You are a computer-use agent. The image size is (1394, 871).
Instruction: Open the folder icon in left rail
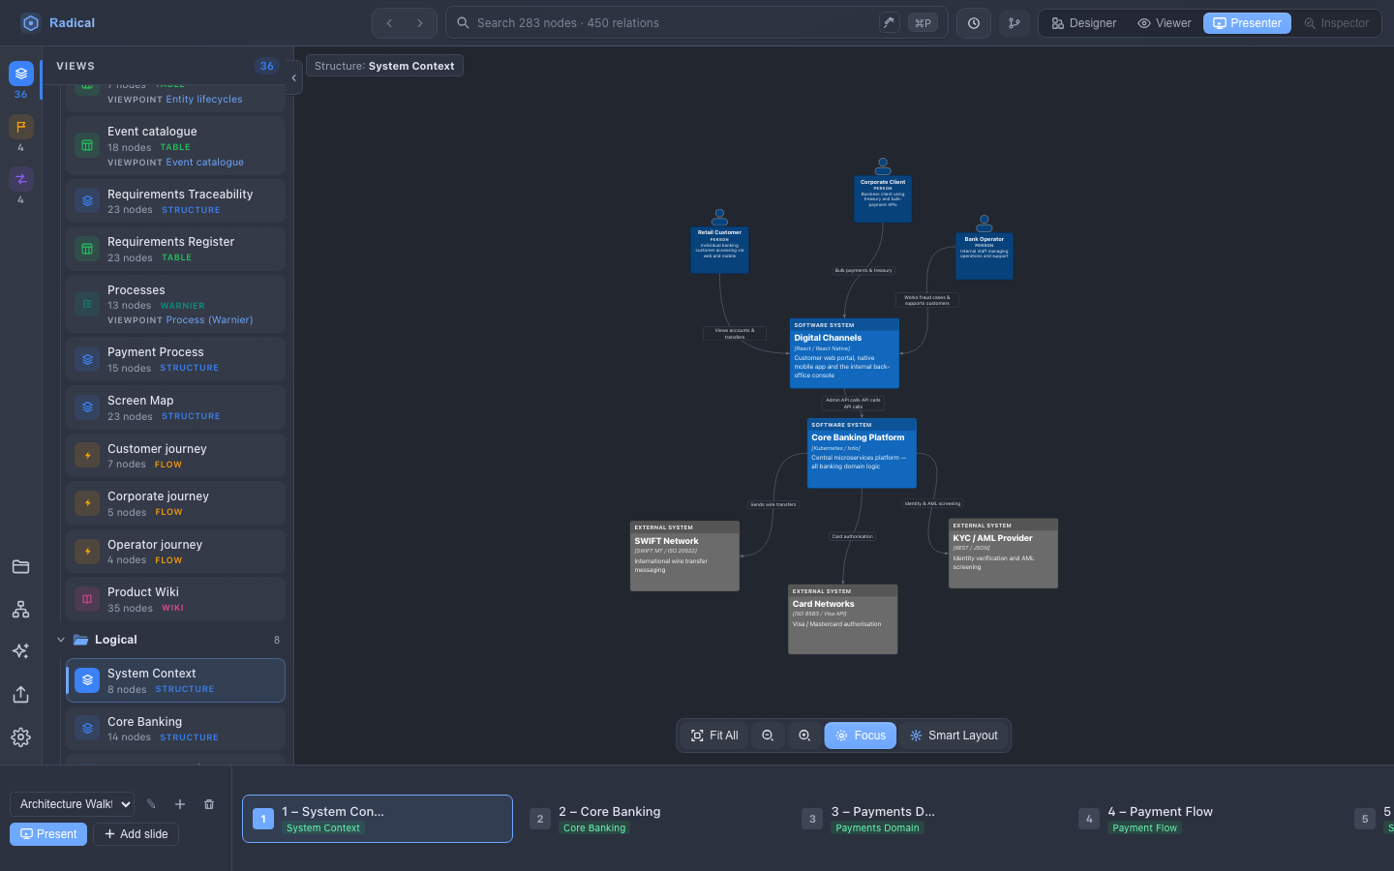(20, 567)
